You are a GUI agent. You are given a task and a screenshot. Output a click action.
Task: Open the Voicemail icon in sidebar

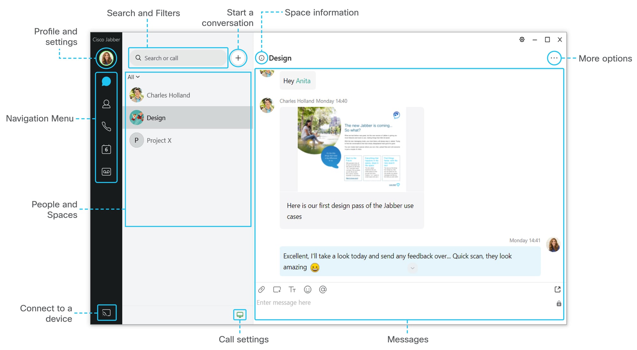(x=106, y=172)
